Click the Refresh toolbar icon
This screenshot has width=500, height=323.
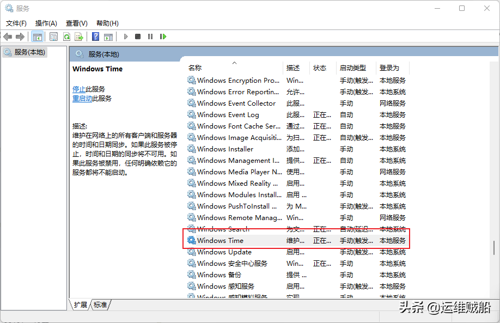66,36
